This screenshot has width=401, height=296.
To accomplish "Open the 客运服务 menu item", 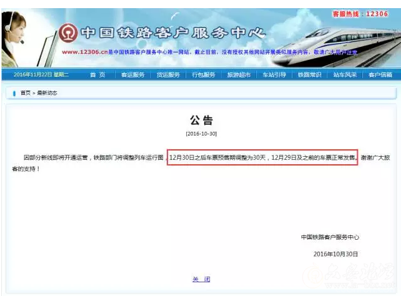I will click(x=132, y=75).
